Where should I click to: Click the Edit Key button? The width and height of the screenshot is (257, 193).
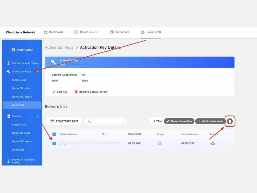tap(60, 92)
